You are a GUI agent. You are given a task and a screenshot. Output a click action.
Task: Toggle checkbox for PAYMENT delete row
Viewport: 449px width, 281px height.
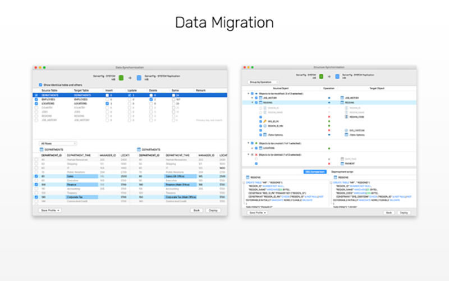[x=256, y=164]
